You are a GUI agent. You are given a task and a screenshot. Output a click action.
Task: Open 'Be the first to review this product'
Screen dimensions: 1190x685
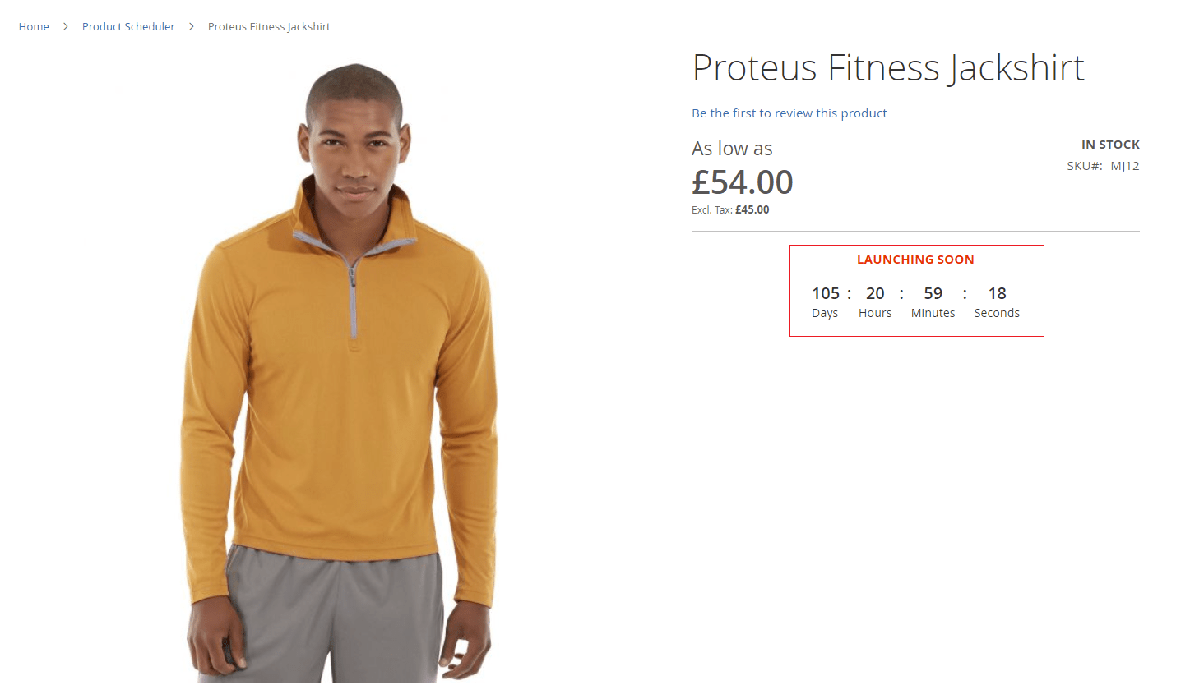tap(789, 113)
